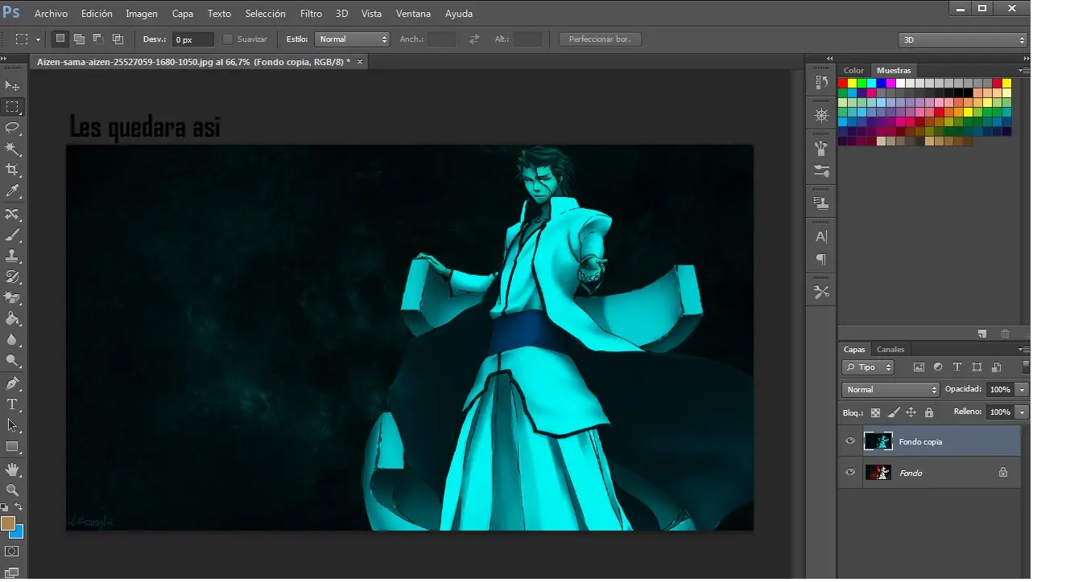Open the Brush Presets panel icon

pyautogui.click(x=821, y=170)
